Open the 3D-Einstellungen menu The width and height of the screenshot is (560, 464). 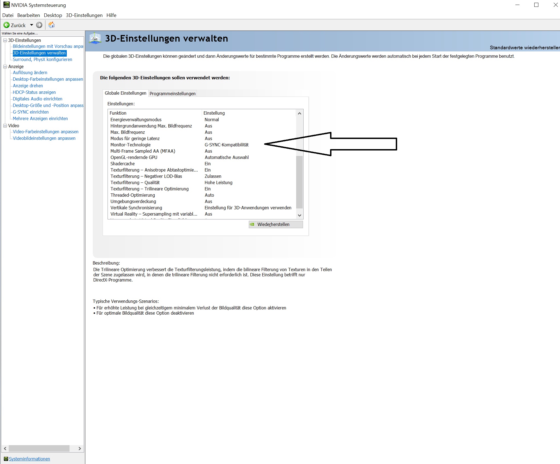click(84, 15)
